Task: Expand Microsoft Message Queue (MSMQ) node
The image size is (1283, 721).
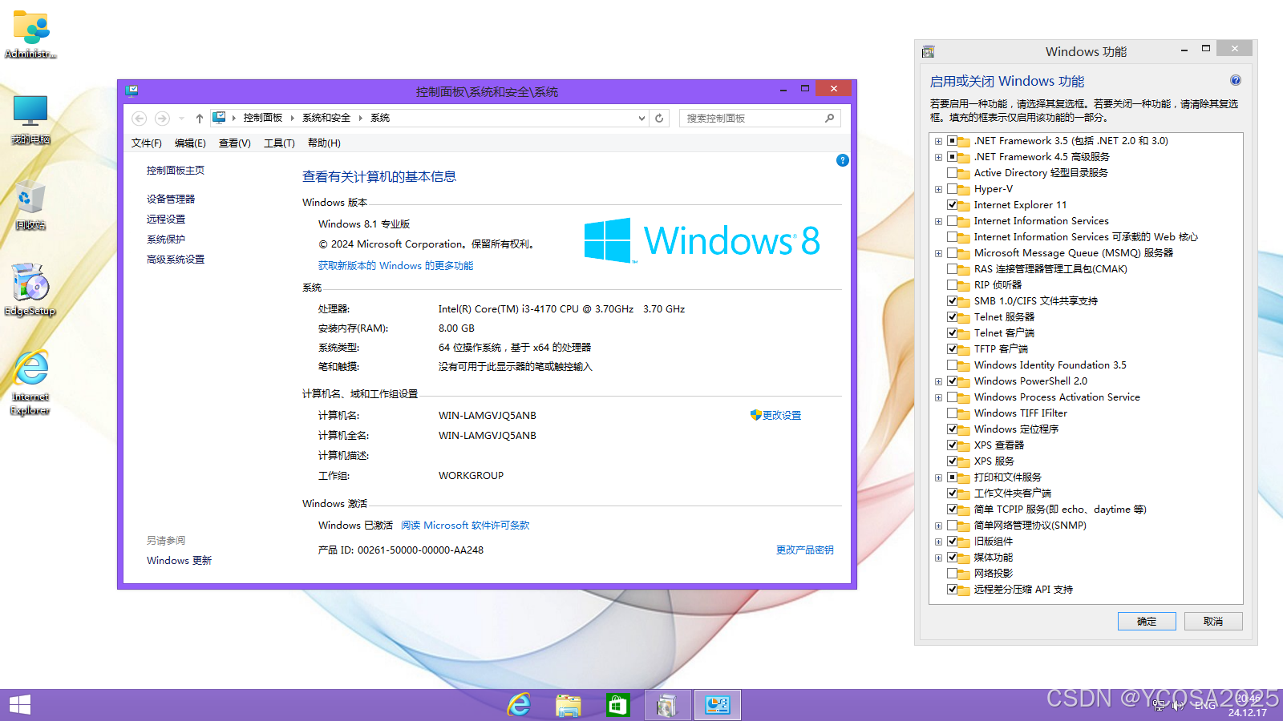Action: (x=938, y=253)
